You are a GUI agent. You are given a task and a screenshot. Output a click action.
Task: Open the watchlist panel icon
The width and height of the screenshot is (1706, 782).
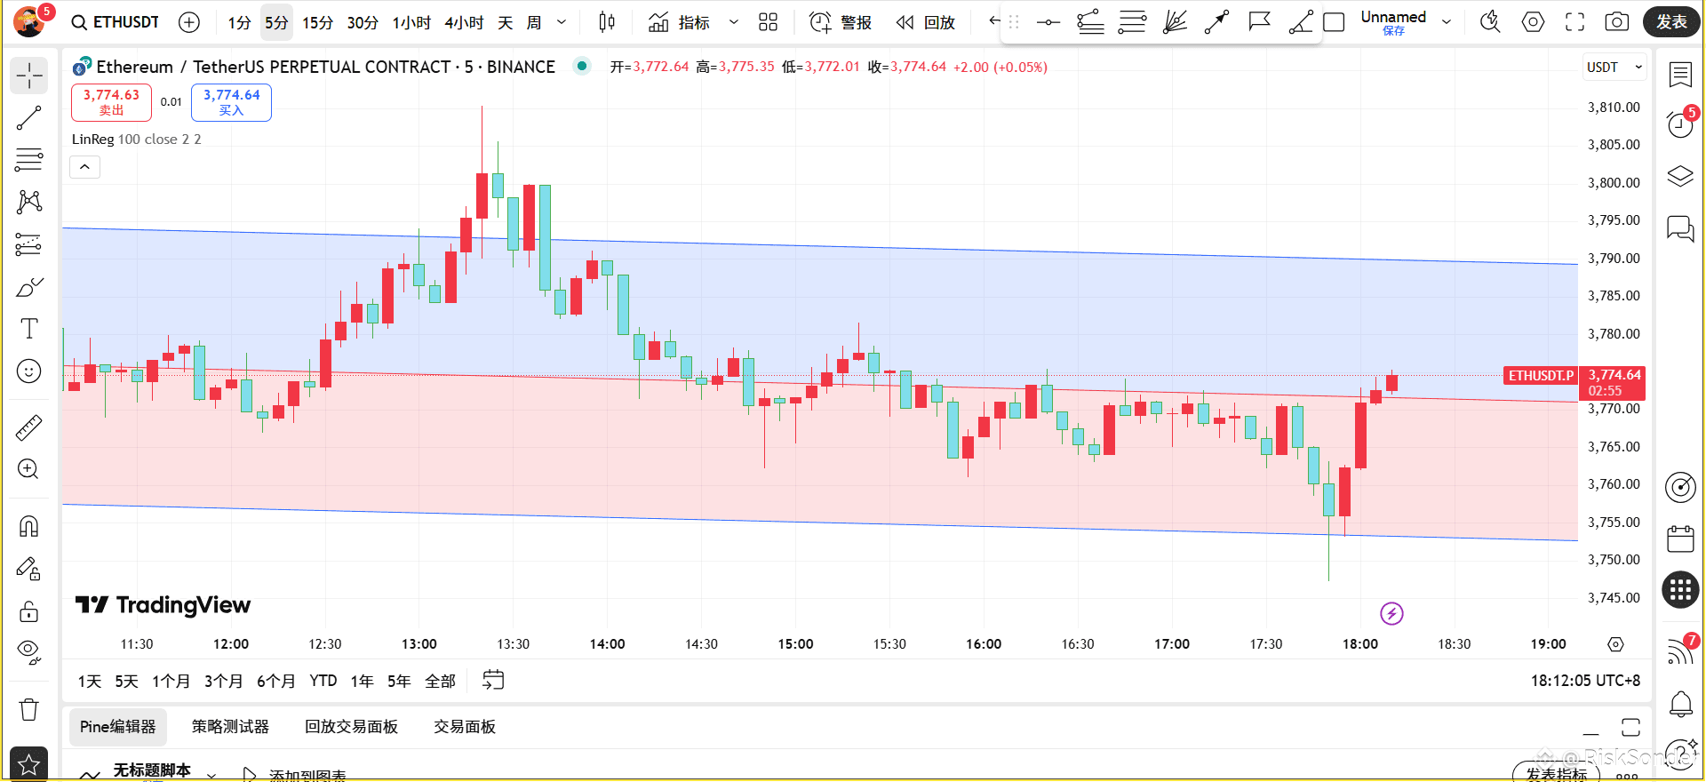click(x=1680, y=76)
